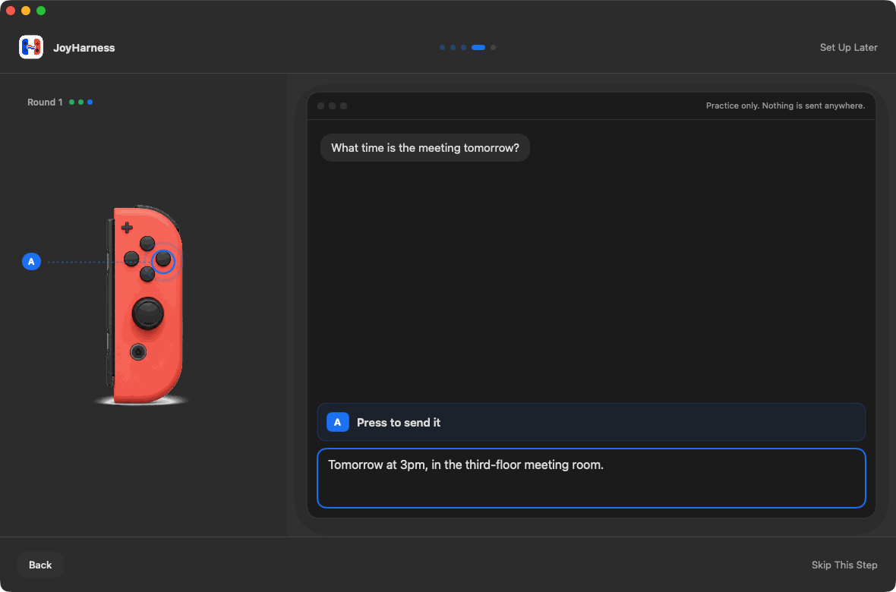Image resolution: width=896 pixels, height=592 pixels.
Task: Click the "What time is the meeting tomorrow?" bubble
Action: (x=425, y=148)
